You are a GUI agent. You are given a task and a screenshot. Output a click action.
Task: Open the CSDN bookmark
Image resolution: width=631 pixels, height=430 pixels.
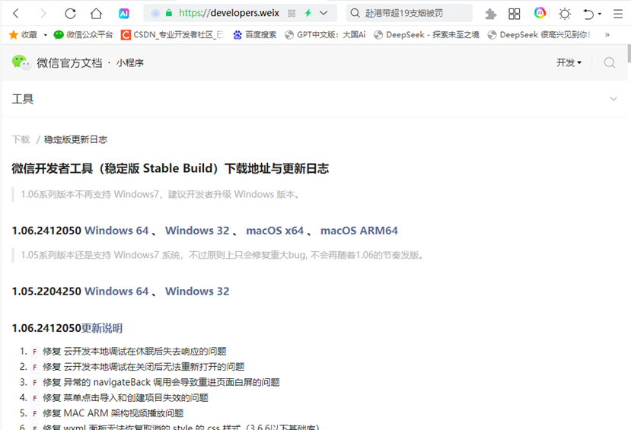(172, 35)
